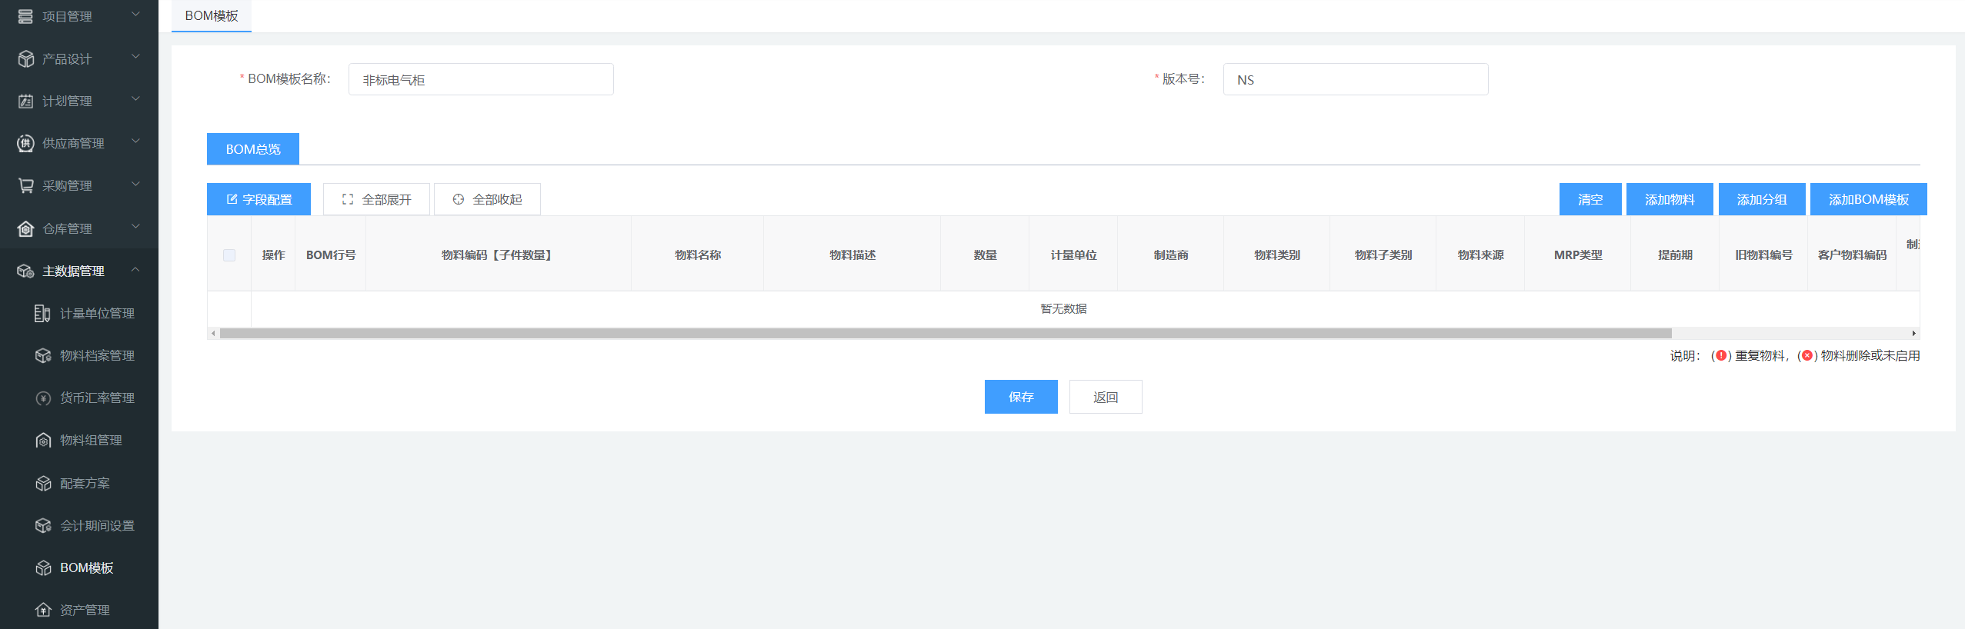Open the BOM模板 sidebar menu item
Image resolution: width=1965 pixels, height=629 pixels.
pyautogui.click(x=86, y=568)
